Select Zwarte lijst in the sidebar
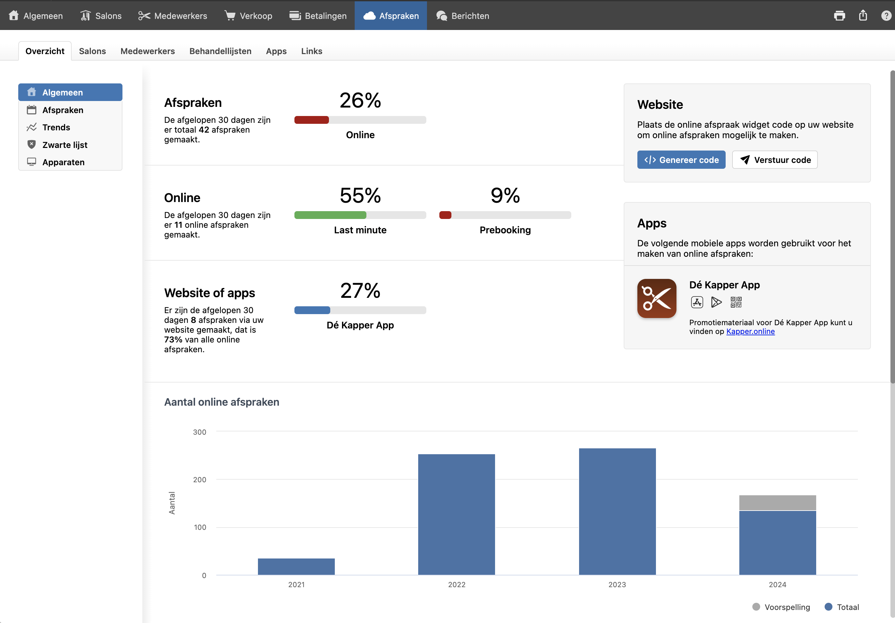This screenshot has height=623, width=895. coord(65,145)
